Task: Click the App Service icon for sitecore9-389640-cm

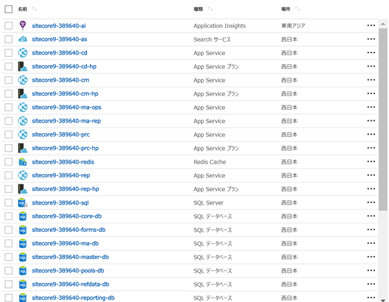Action: pyautogui.click(x=23, y=80)
